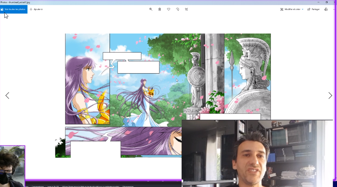
Task: Click the zoom magnifier icon
Action: pyautogui.click(x=151, y=9)
